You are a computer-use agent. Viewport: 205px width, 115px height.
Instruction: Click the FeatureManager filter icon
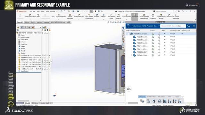coord(18,30)
